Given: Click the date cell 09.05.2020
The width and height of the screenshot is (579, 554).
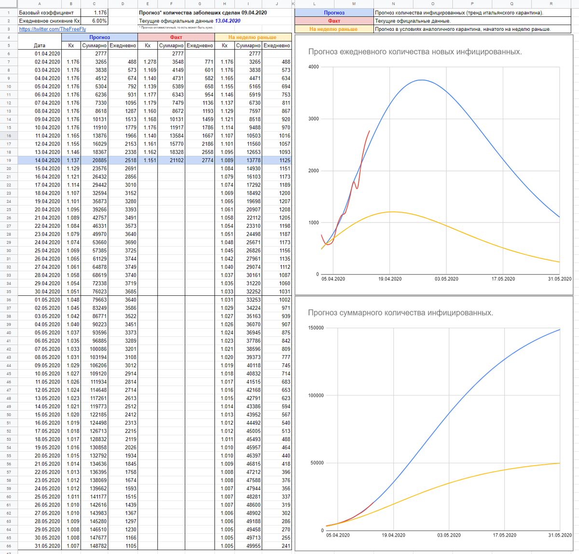Looking at the screenshot, I should coord(40,365).
